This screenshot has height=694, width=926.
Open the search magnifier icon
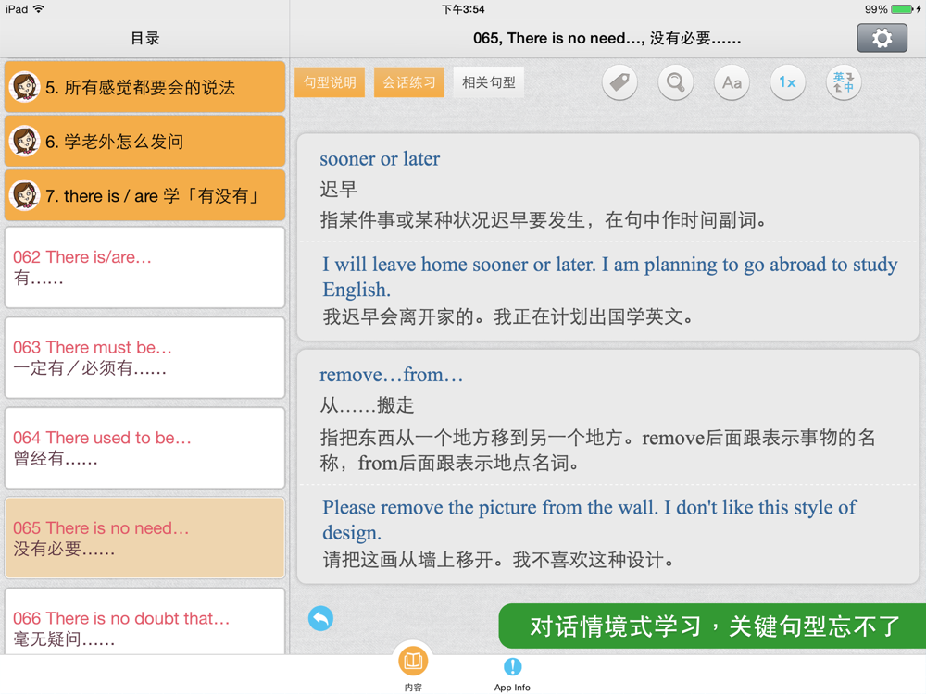pos(676,82)
